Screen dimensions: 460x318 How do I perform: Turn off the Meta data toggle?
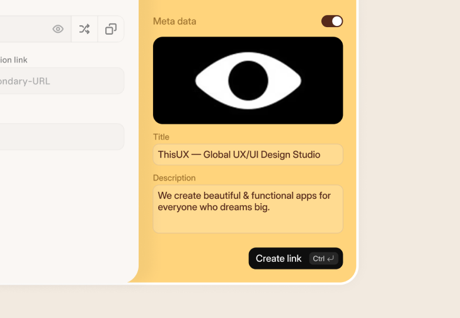pyautogui.click(x=332, y=21)
